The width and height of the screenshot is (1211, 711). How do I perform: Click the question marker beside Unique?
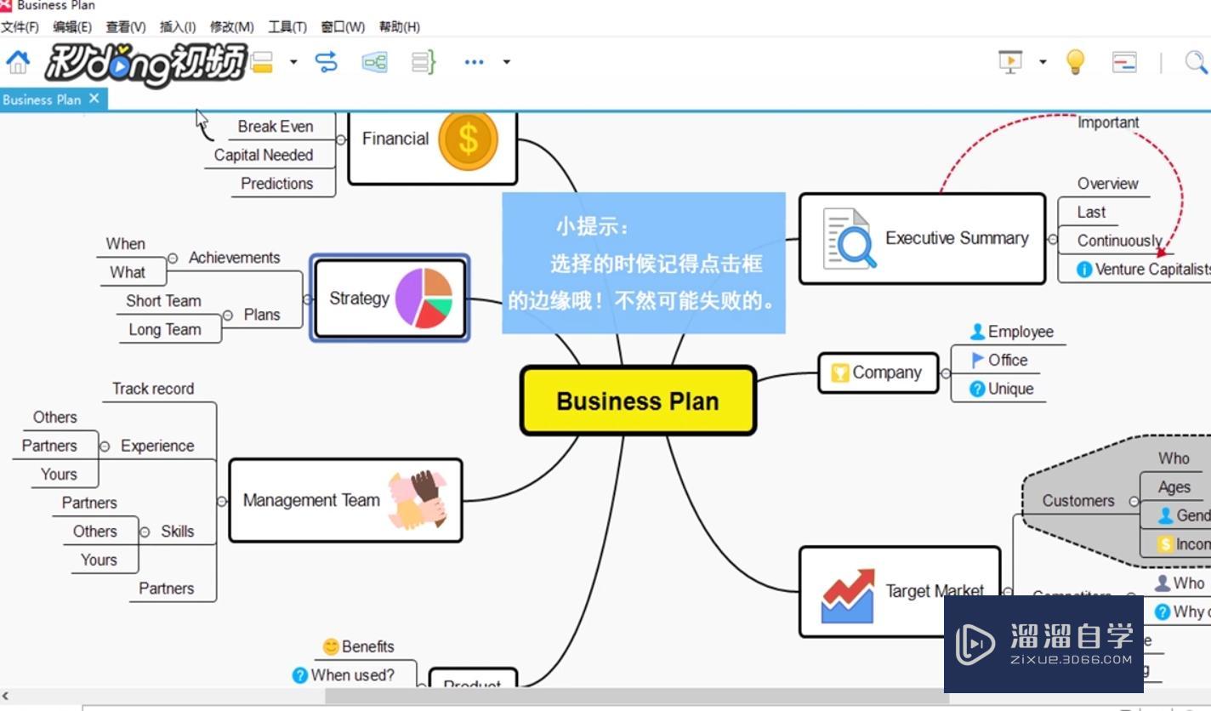977,389
